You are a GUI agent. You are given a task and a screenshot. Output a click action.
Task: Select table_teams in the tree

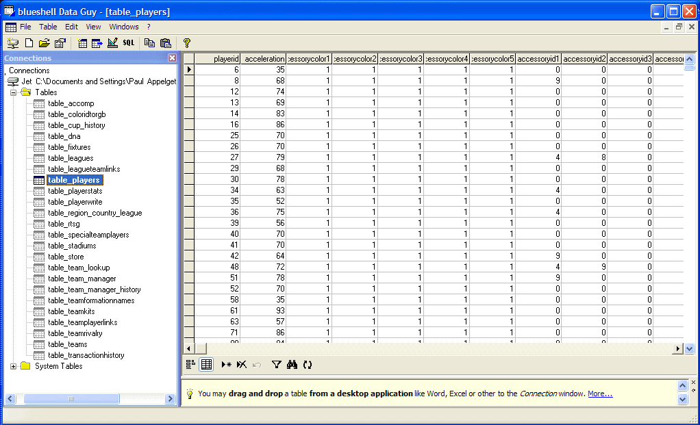(67, 344)
